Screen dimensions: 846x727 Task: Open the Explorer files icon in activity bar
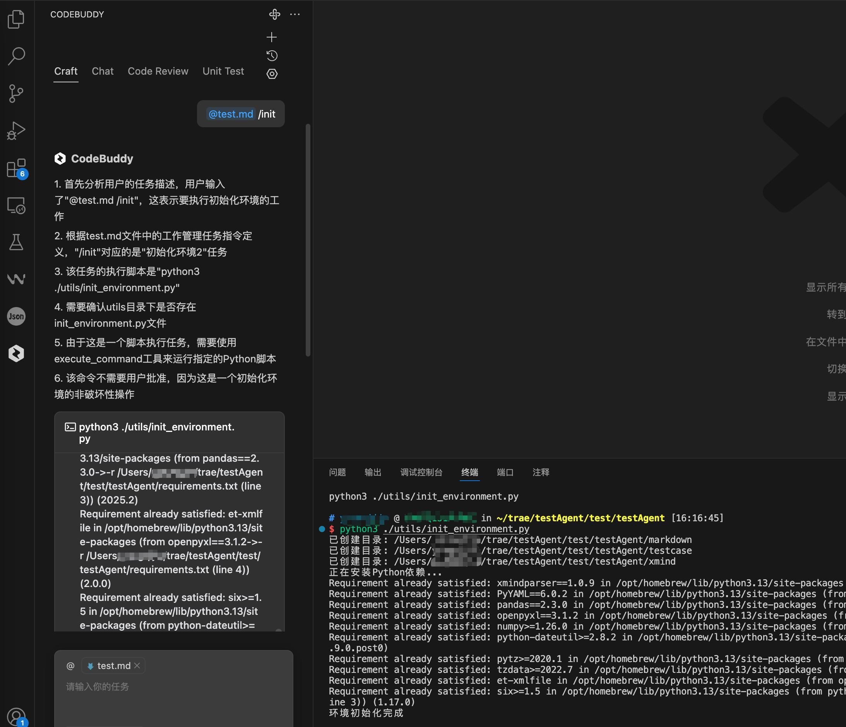tap(16, 19)
